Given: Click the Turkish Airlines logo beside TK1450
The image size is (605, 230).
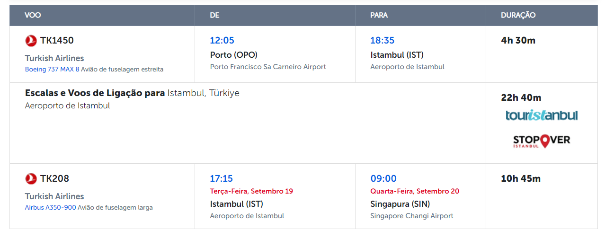Looking at the screenshot, I should coord(31,41).
